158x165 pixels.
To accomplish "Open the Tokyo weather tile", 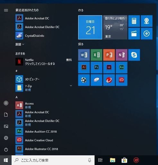I will point(115,27).
